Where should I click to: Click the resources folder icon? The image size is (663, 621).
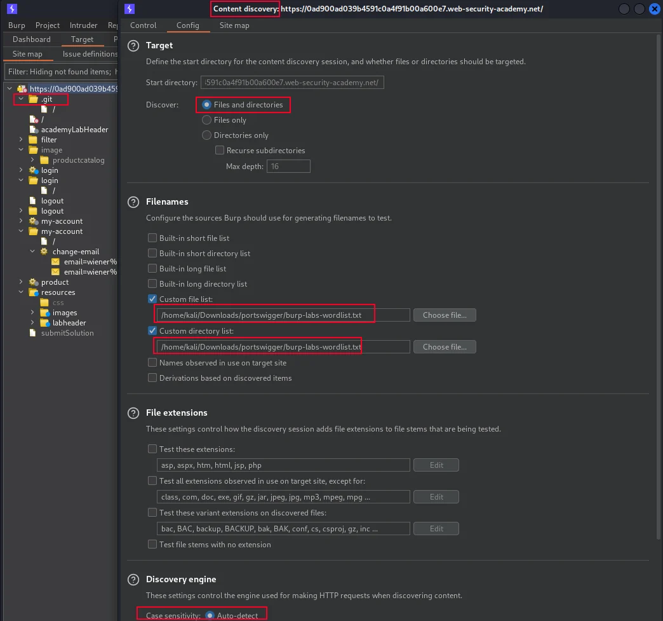(x=34, y=292)
